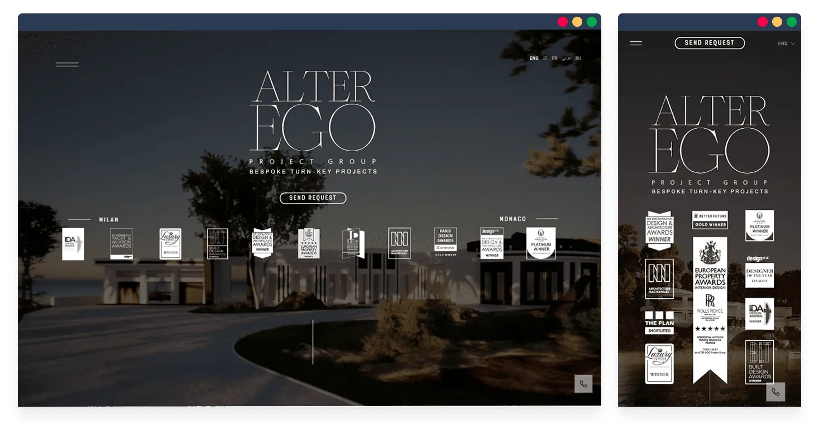Open the mobile hamburger menu

pos(635,43)
